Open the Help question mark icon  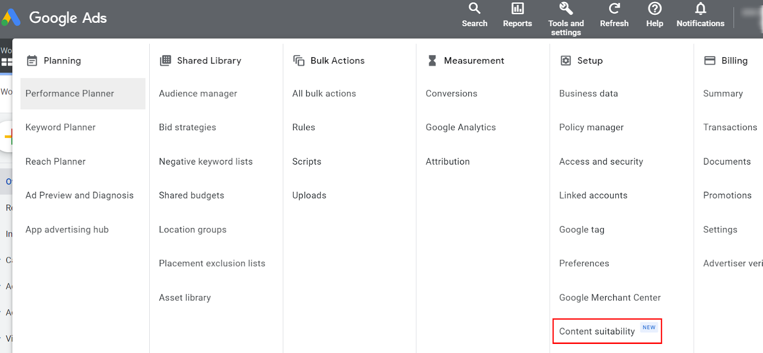click(x=655, y=9)
